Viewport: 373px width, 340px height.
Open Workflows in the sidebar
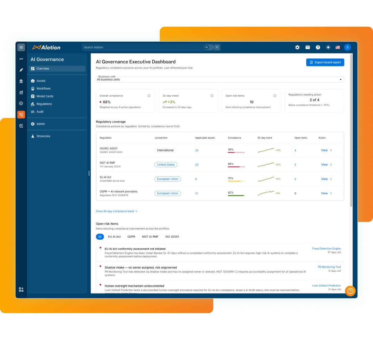point(57,89)
